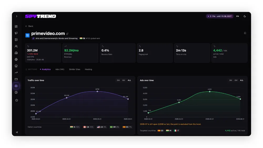Open the EN language selector
This screenshot has width=263, height=148.
click(237, 16)
